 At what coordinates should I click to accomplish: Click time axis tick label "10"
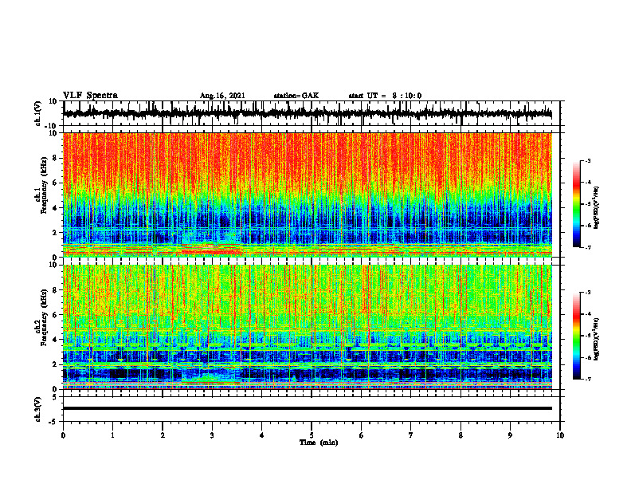[560, 435]
